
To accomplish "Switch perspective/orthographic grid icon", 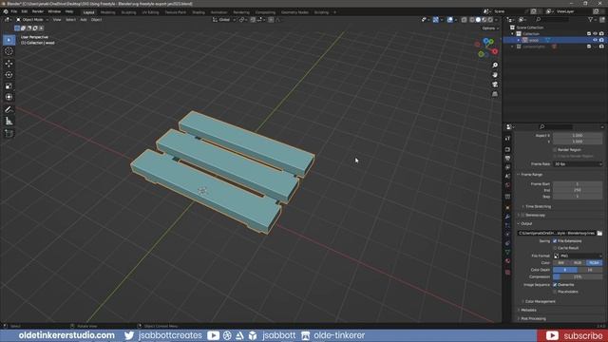I will click(495, 94).
